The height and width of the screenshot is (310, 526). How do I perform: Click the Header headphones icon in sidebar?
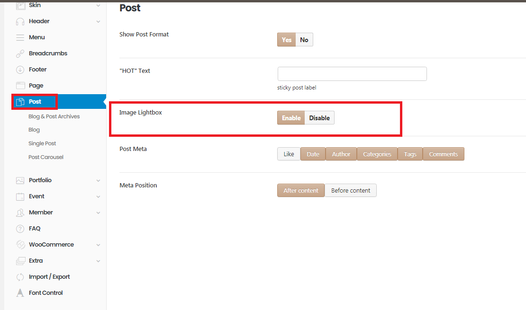(x=20, y=21)
